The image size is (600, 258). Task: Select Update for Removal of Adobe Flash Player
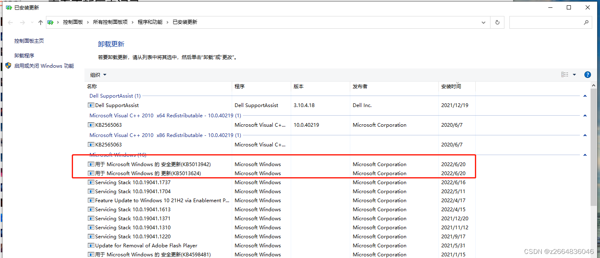click(x=146, y=246)
